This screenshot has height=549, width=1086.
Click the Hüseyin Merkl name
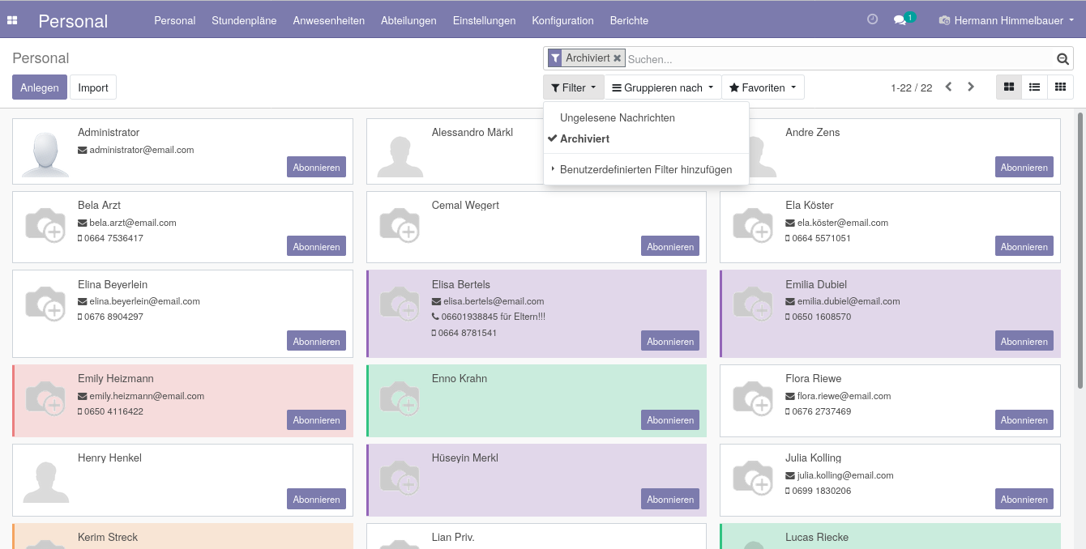pyautogui.click(x=465, y=457)
